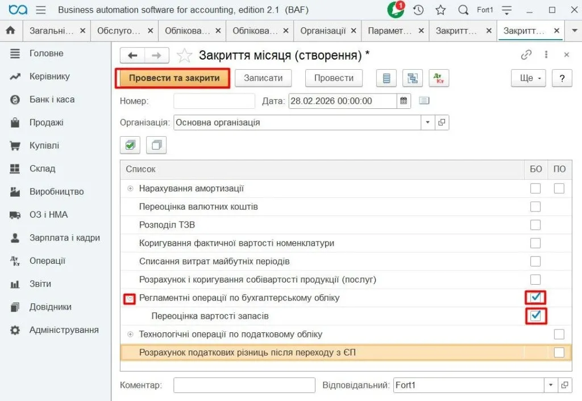Open the Організація dropdown arrow
The image size is (582, 401).
click(427, 123)
